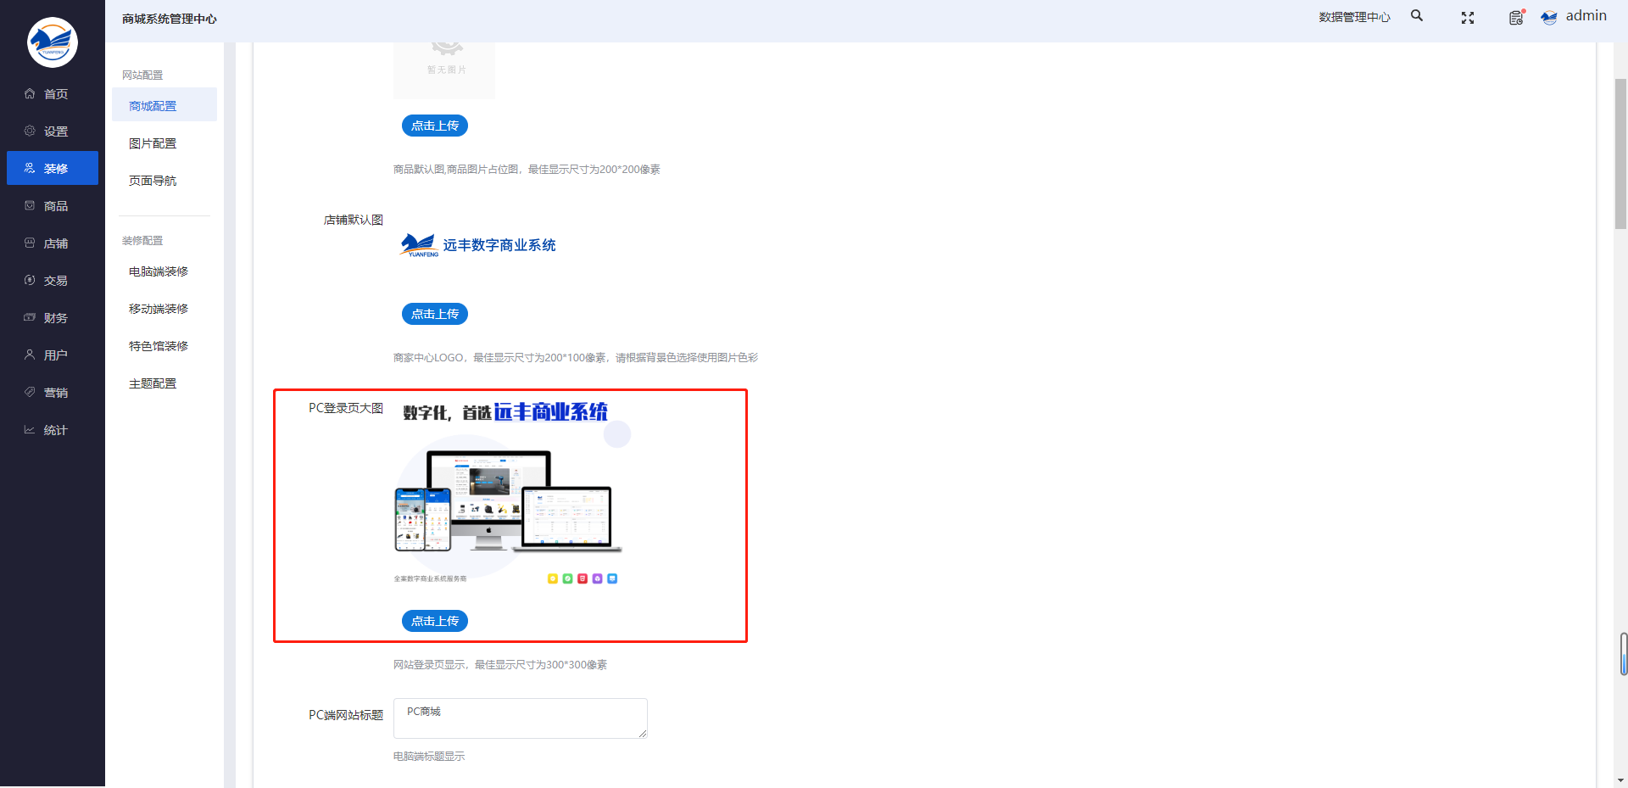This screenshot has width=1628, height=788.
Task: Click the 商城系统管理中心 title text
Action: tap(170, 19)
